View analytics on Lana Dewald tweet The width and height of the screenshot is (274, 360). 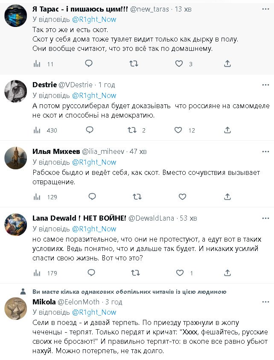[x=37, y=273]
